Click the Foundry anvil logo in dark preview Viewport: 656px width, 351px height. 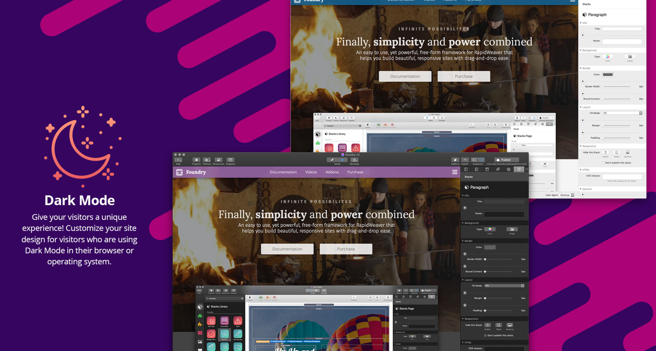(x=179, y=172)
